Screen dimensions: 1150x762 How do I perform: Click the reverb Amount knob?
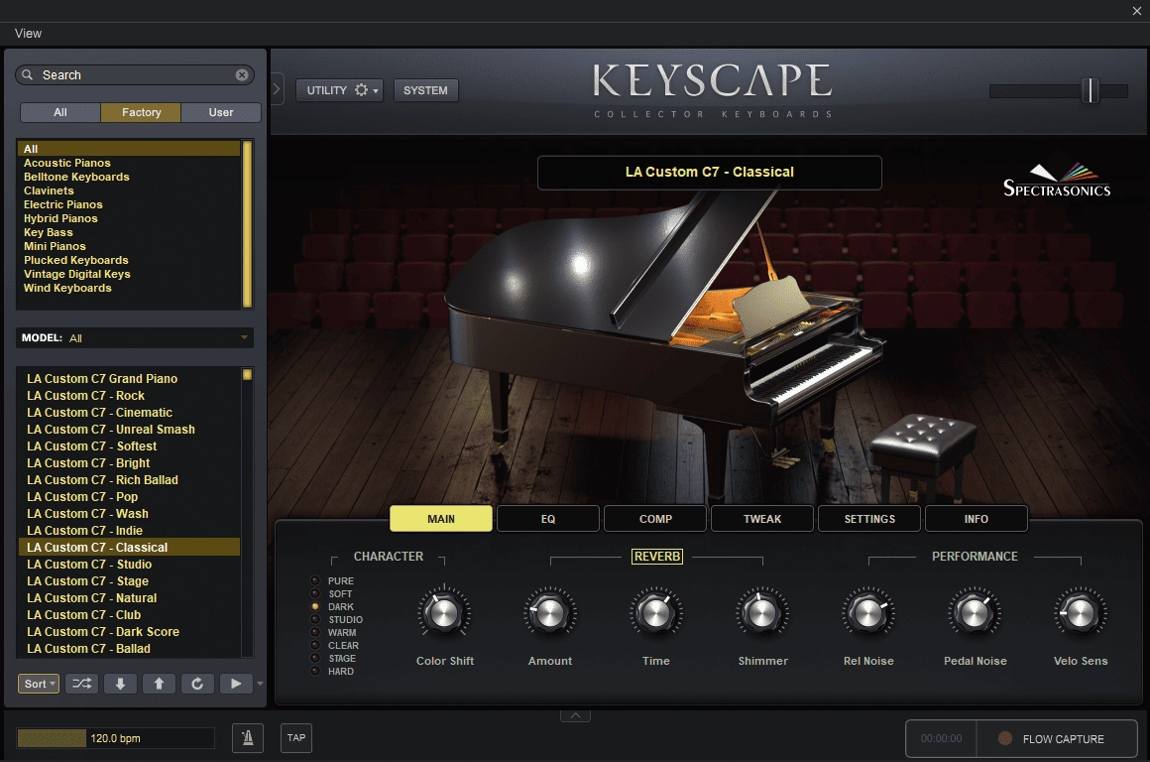click(550, 613)
